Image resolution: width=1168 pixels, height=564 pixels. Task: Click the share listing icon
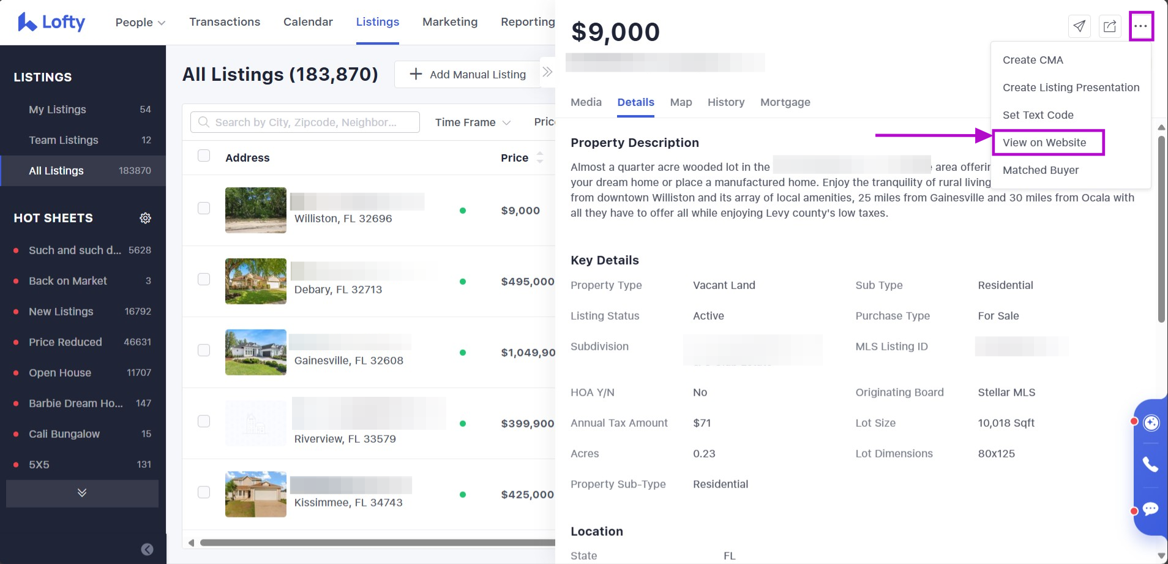(x=1109, y=26)
